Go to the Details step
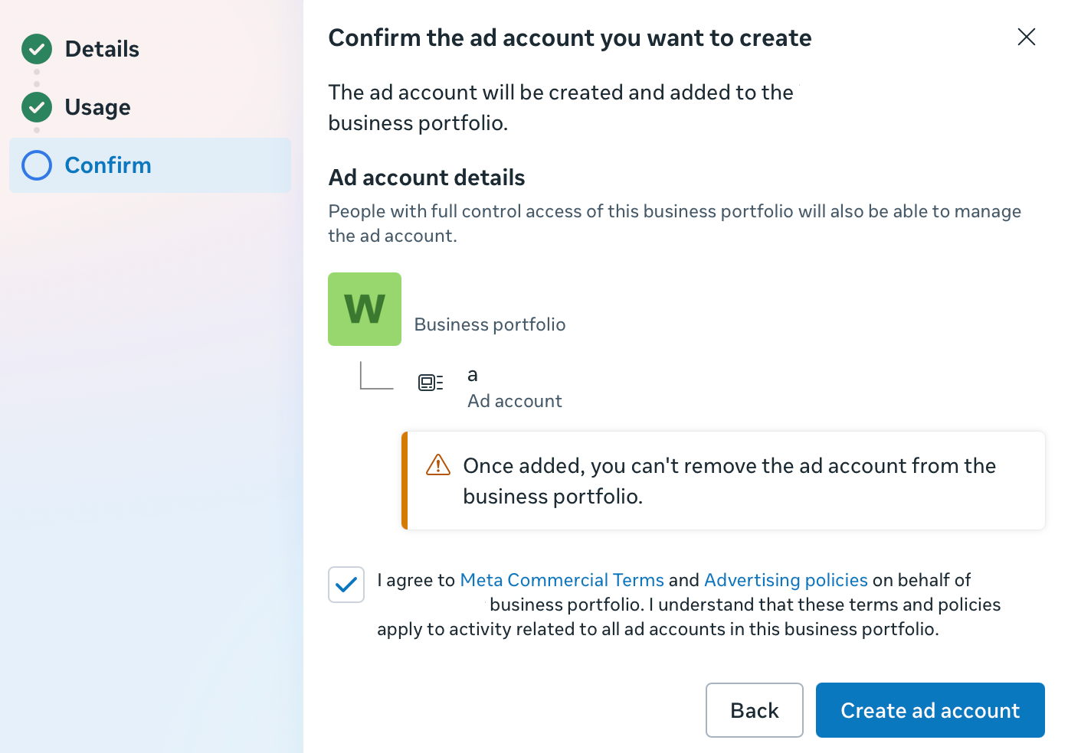Image resolution: width=1068 pixels, height=753 pixels. (102, 49)
